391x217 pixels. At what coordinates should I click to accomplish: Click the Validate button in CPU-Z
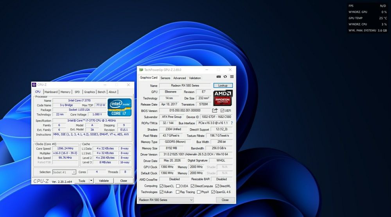tap(104, 181)
